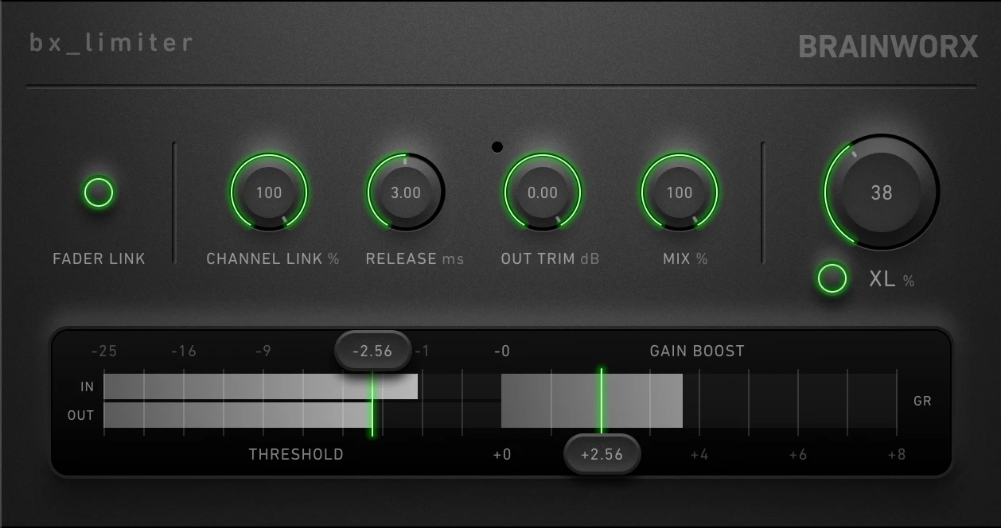Click the bx_limiter title text

coord(109,42)
